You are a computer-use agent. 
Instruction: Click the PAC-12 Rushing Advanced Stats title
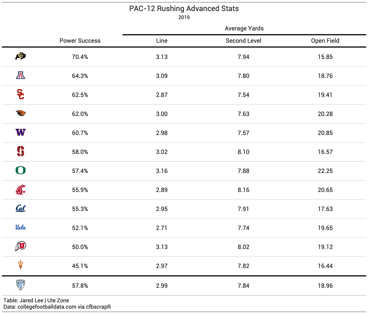[184, 9]
